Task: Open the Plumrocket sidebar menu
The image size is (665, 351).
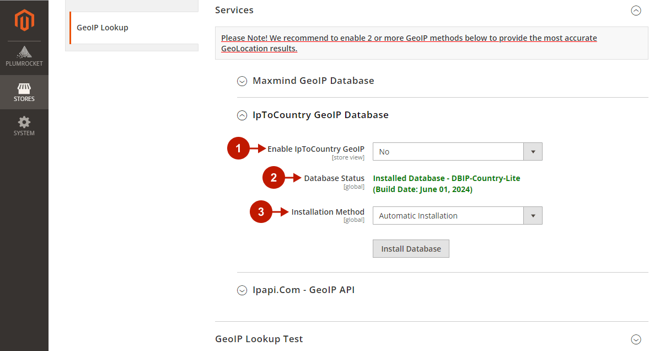Action: [24, 57]
